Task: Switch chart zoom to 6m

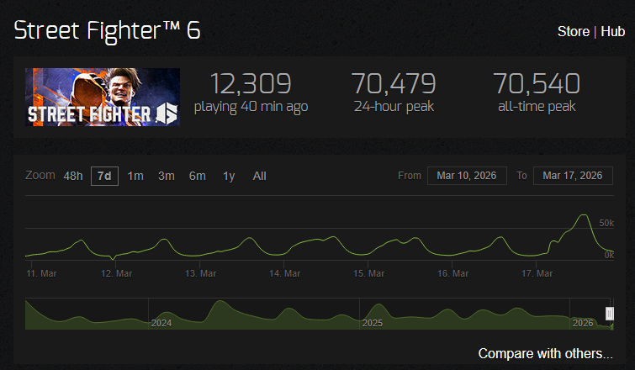Action: [x=197, y=176]
